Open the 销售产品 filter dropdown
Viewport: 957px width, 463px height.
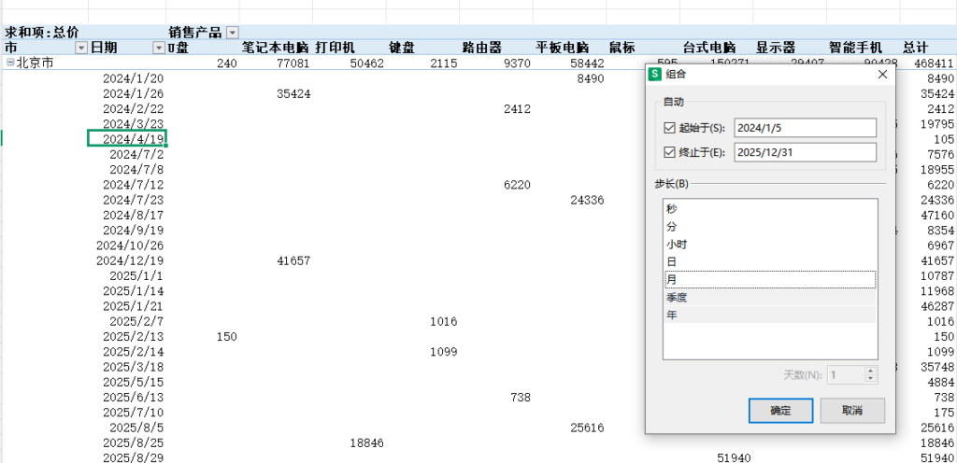(x=232, y=33)
